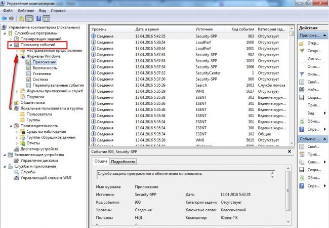Click the Система log icon
The width and height of the screenshot is (329, 228).
(28, 80)
